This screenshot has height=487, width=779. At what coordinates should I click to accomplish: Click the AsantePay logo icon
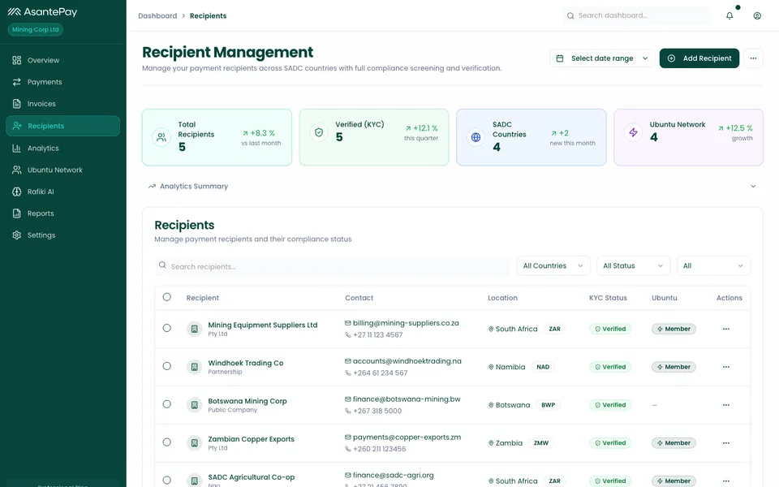(x=14, y=11)
